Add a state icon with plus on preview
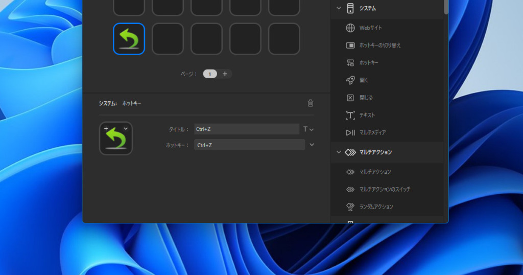The width and height of the screenshot is (523, 275). click(x=106, y=128)
